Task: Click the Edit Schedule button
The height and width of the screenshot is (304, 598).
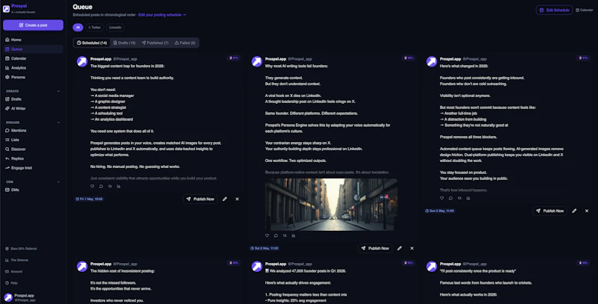Action: (x=554, y=10)
